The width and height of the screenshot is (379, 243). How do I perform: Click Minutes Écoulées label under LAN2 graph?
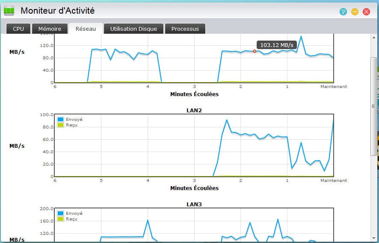point(194,188)
